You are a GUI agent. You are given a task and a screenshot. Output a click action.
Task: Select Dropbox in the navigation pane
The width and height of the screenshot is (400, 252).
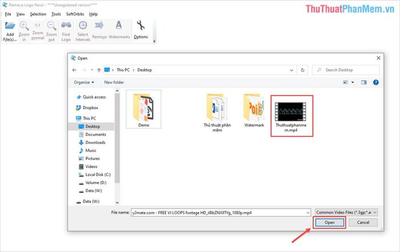pyautogui.click(x=87, y=107)
